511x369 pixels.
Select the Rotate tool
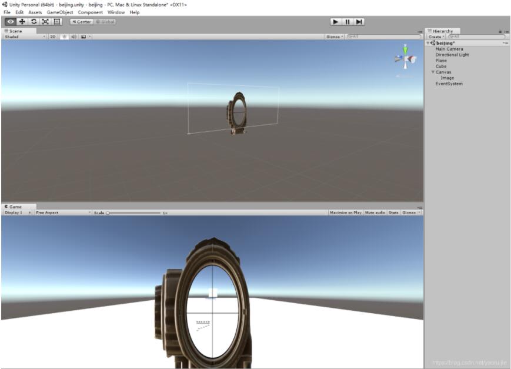tap(34, 22)
